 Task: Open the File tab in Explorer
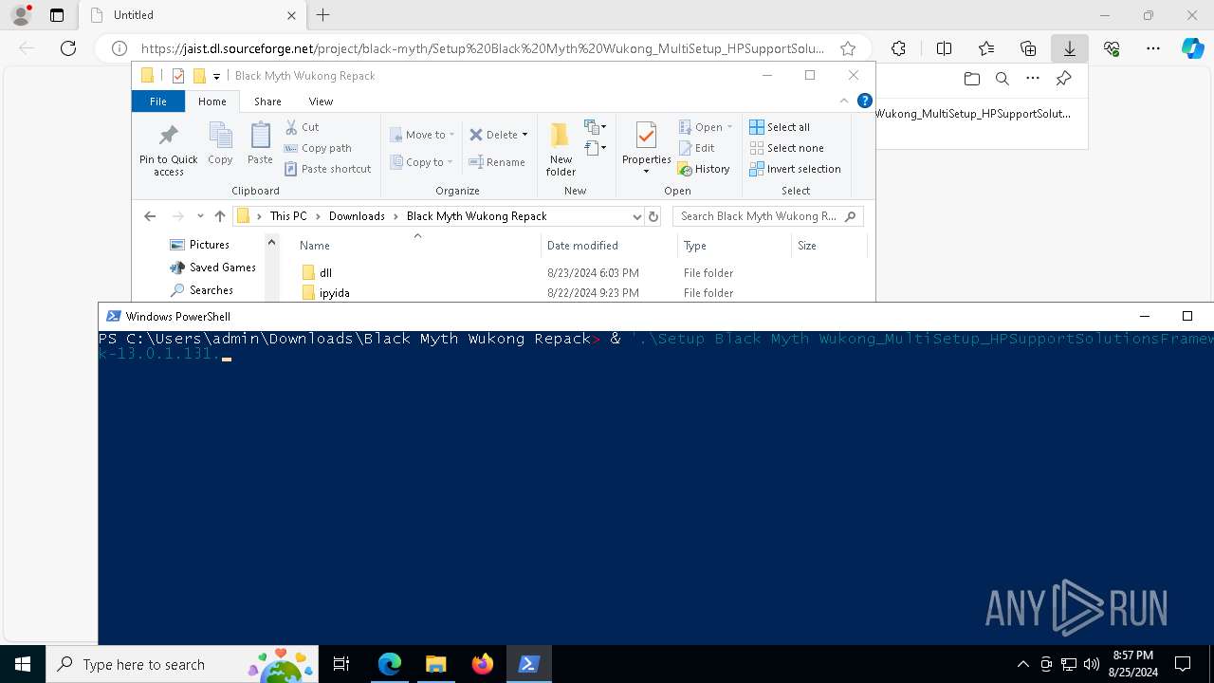[158, 102]
